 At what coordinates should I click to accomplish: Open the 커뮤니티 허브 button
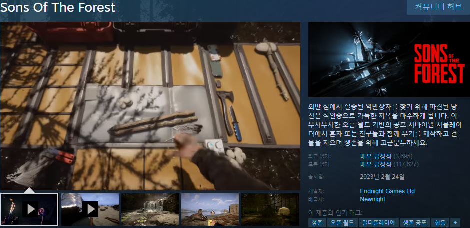pyautogui.click(x=438, y=7)
